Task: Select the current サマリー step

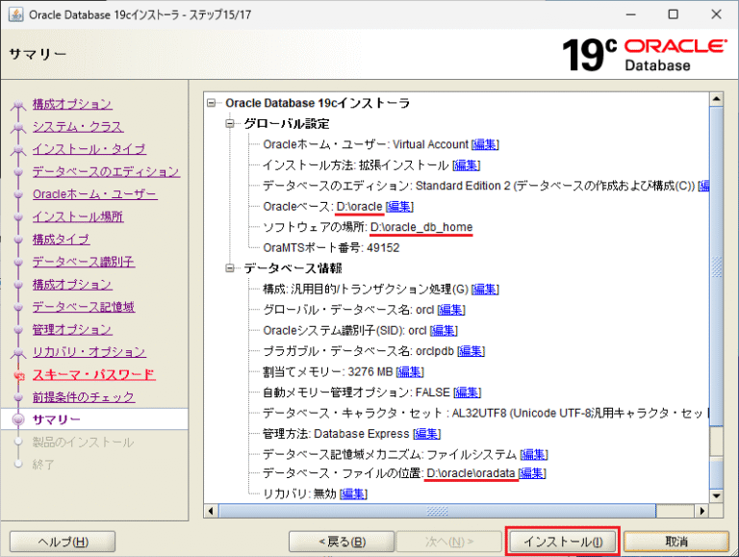Action: point(57,419)
